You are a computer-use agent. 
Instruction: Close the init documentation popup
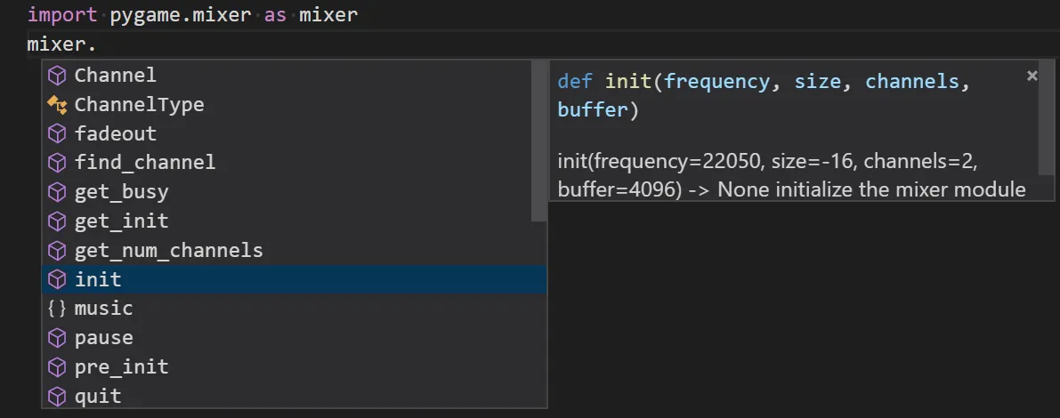(1032, 76)
